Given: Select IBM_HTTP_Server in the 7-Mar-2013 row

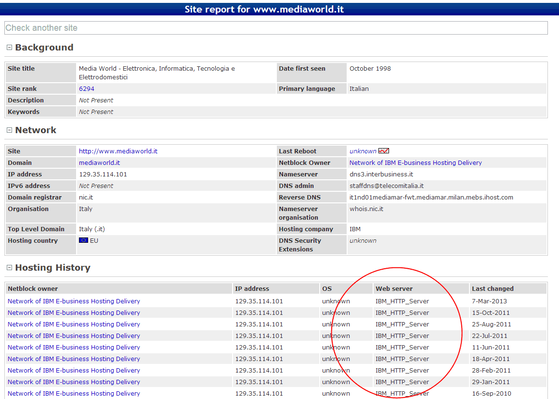Looking at the screenshot, I should point(402,301).
